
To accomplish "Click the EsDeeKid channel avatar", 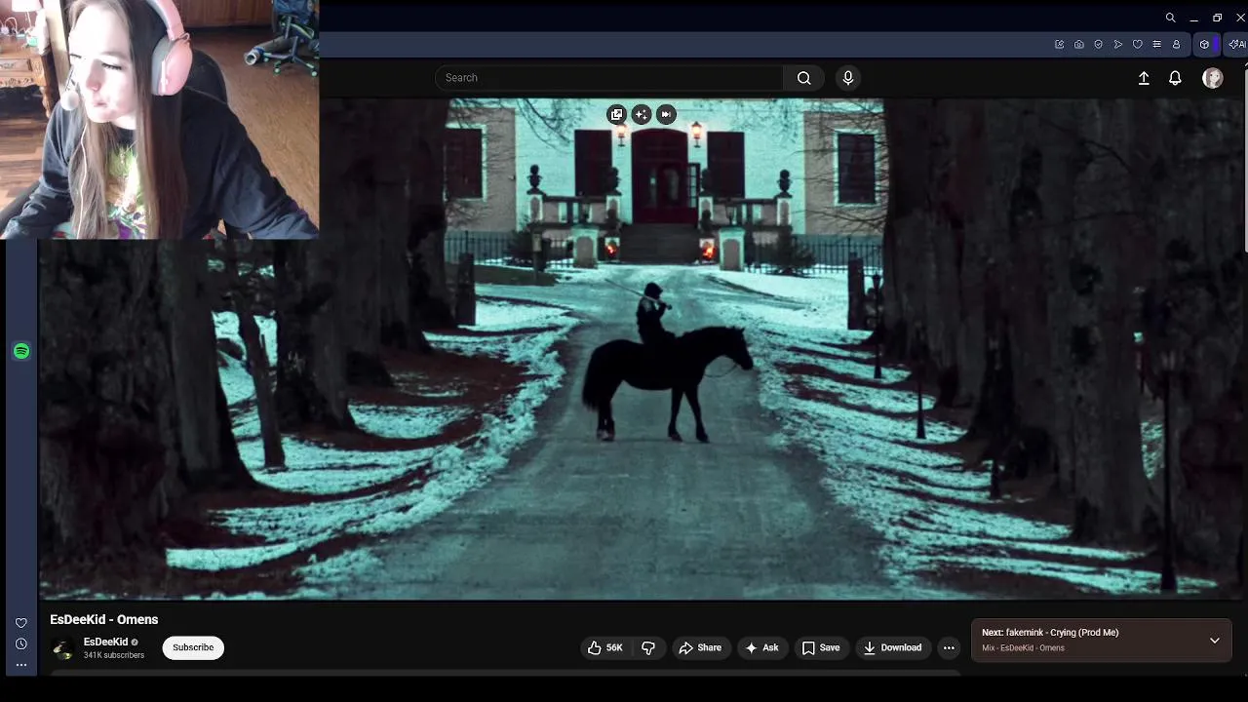I will point(62,648).
